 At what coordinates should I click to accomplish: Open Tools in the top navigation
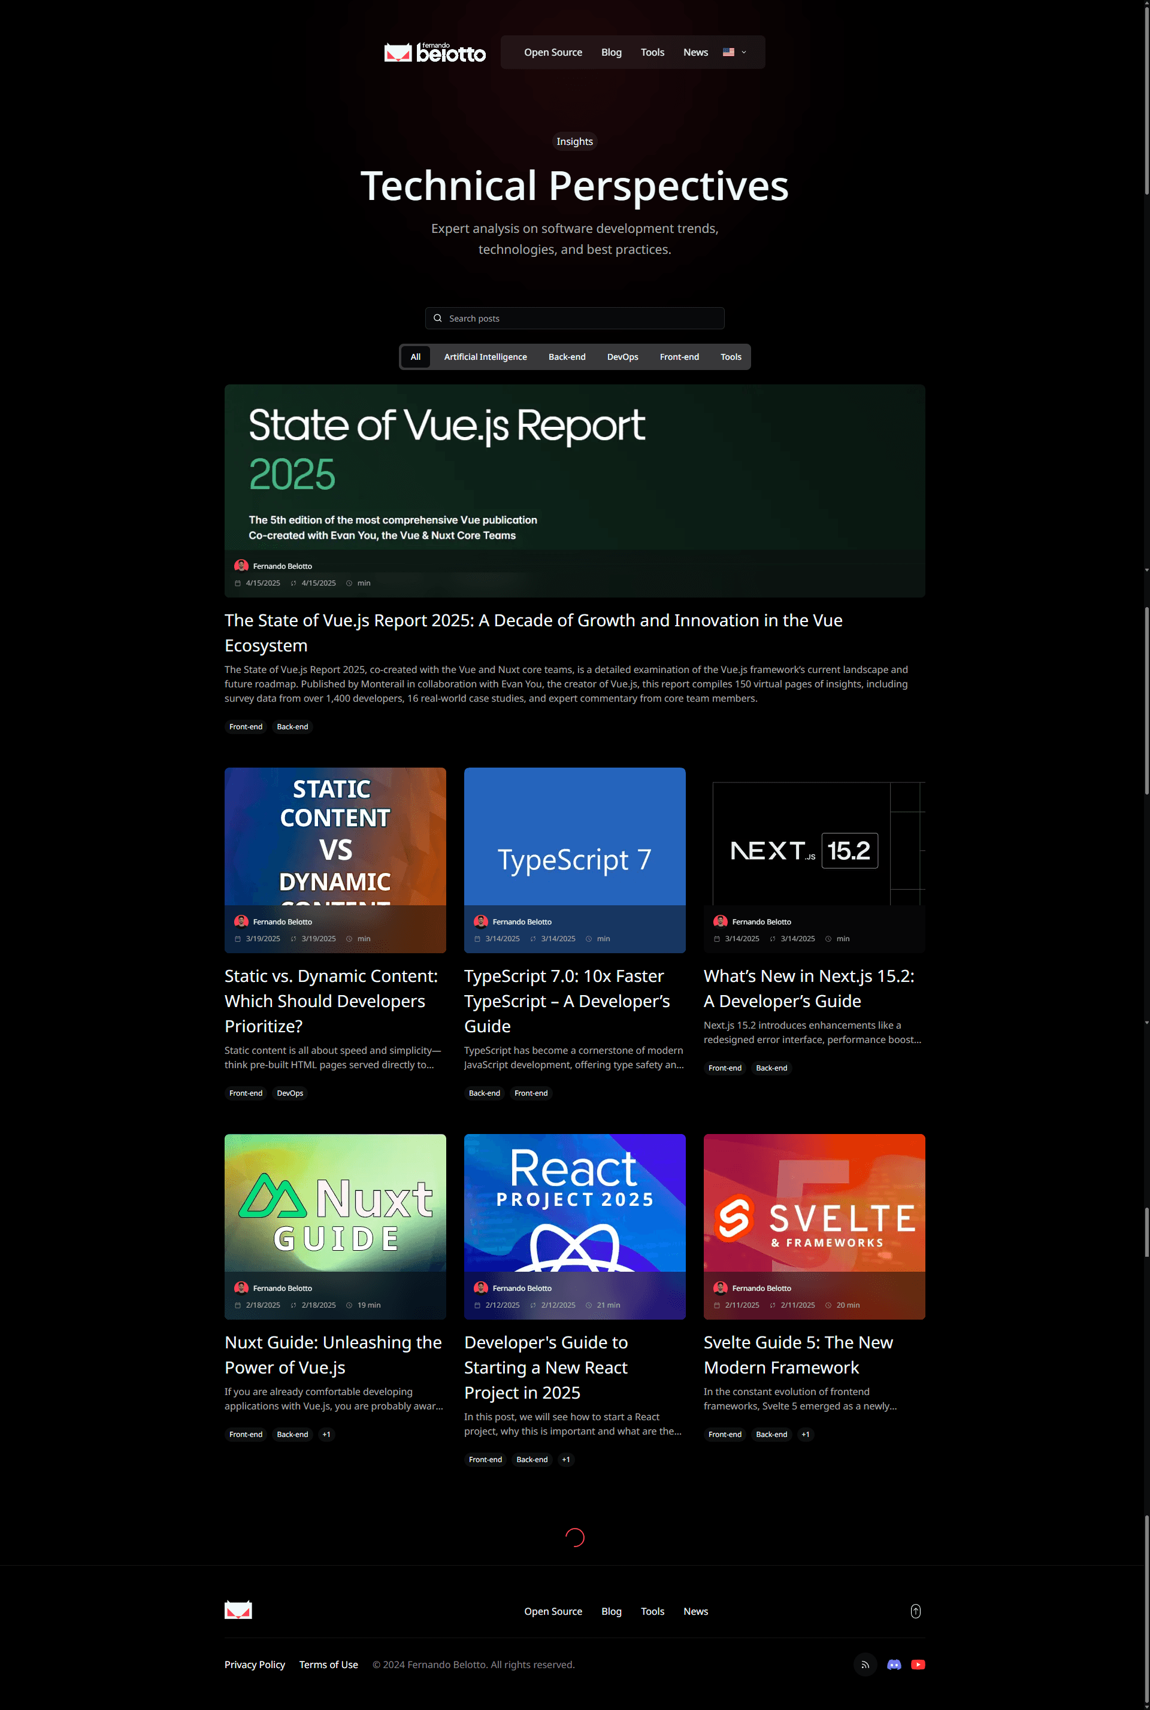tap(652, 52)
